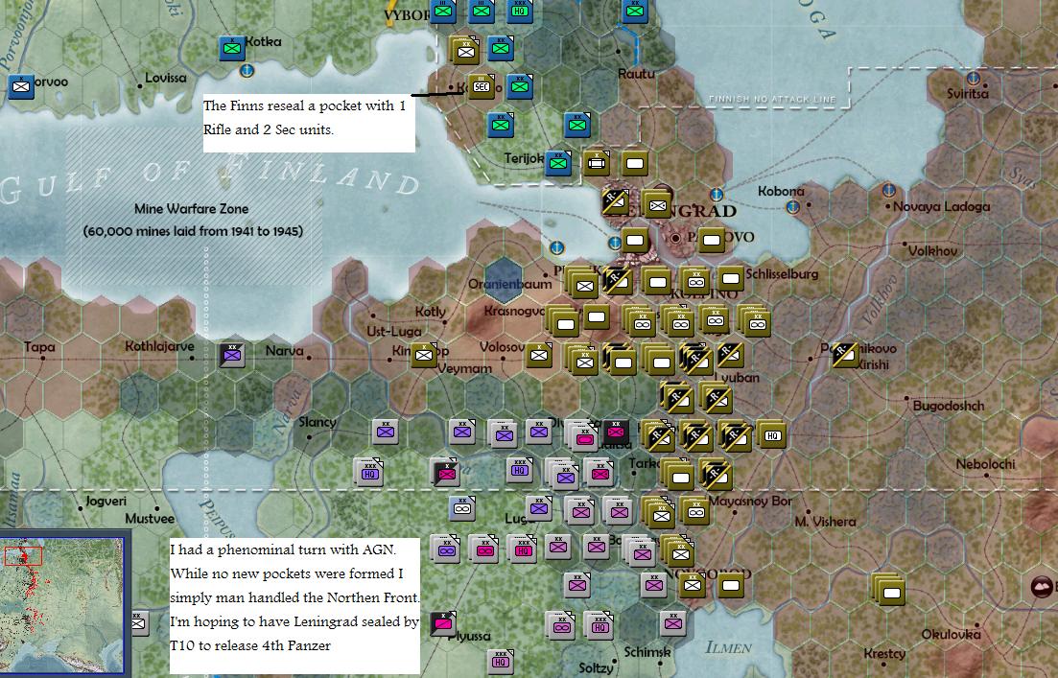Screen dimensions: 1058x678
Task: Click the Mayasnoy Bor label
Action: (750, 502)
